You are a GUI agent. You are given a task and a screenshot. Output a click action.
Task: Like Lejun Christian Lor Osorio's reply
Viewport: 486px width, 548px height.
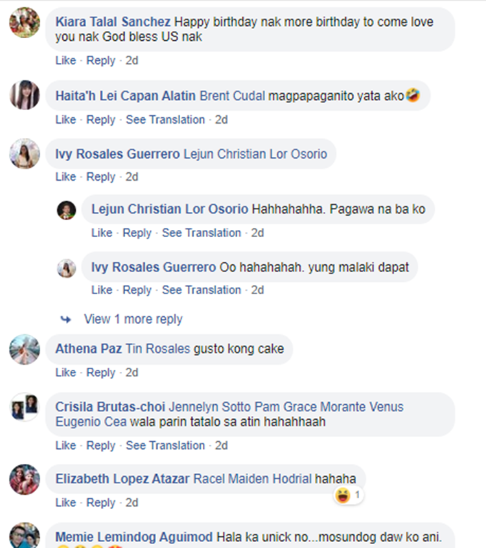102,233
